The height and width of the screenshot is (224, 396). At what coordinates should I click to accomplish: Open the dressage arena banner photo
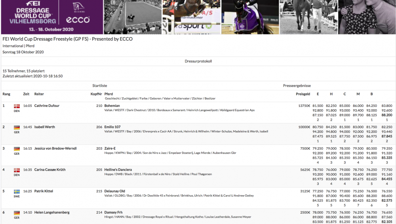click(132, 17)
